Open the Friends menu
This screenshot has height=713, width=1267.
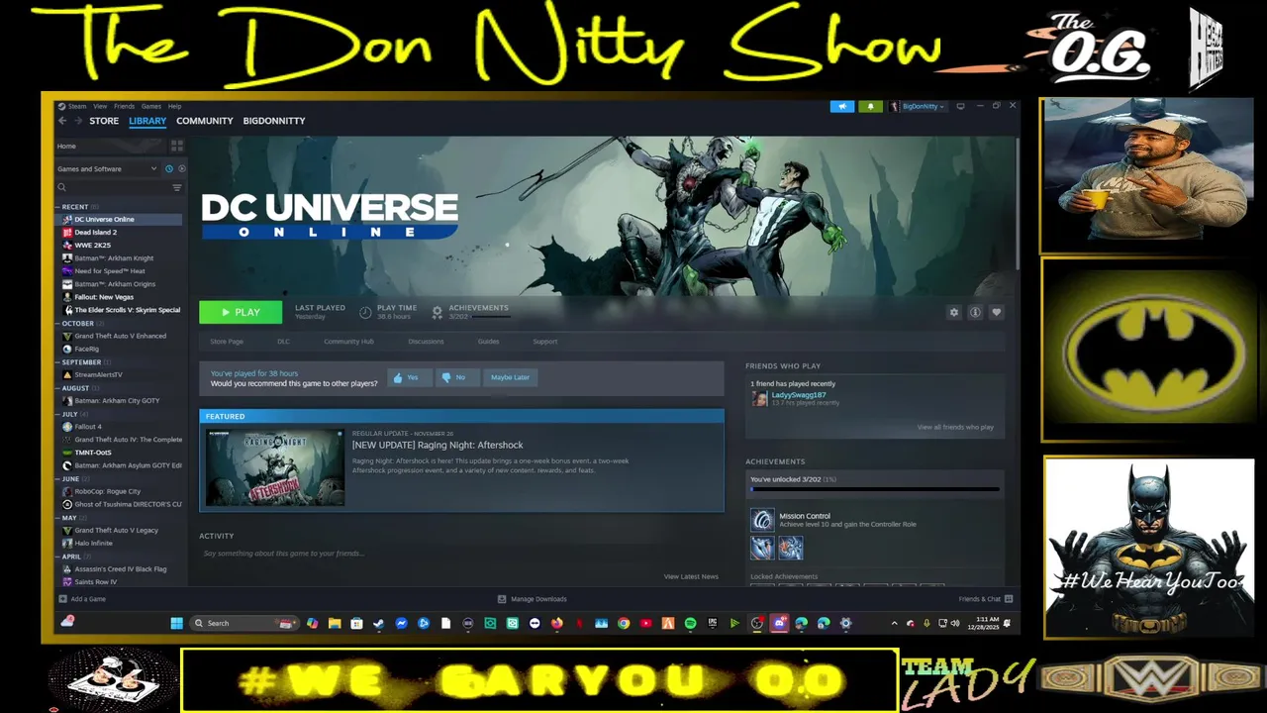pyautogui.click(x=124, y=106)
